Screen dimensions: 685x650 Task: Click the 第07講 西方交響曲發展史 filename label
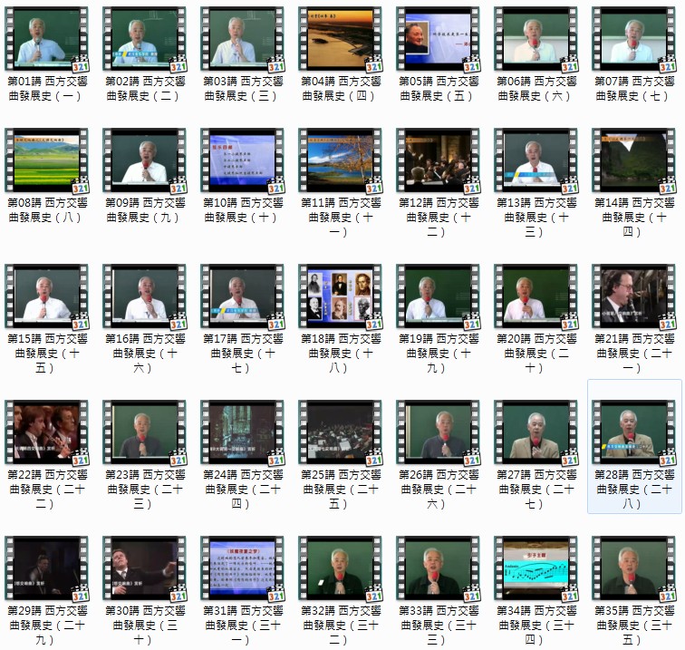pos(634,88)
